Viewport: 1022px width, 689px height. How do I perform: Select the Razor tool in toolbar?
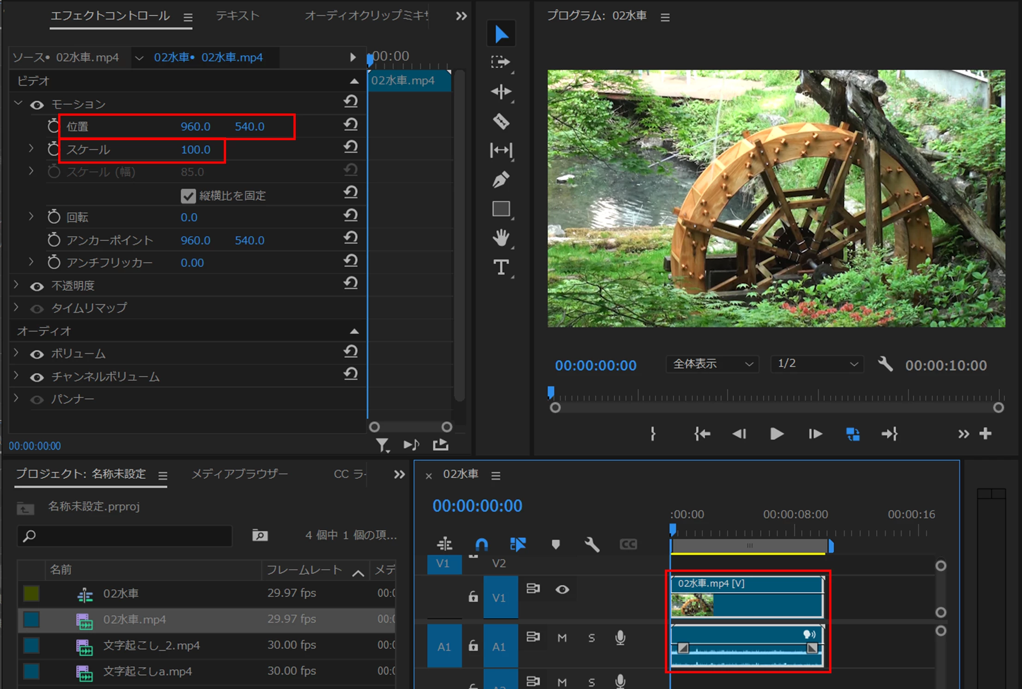501,121
